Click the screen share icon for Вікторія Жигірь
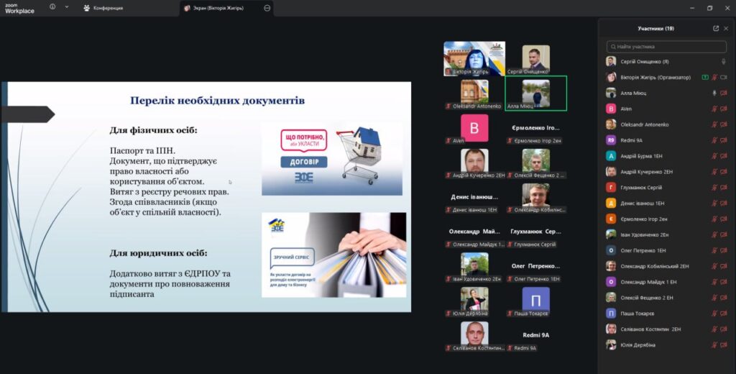The width and height of the screenshot is (736, 374). pyautogui.click(x=705, y=78)
